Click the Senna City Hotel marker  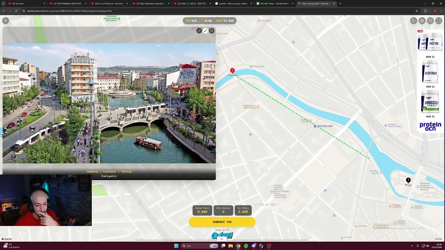pos(315,126)
